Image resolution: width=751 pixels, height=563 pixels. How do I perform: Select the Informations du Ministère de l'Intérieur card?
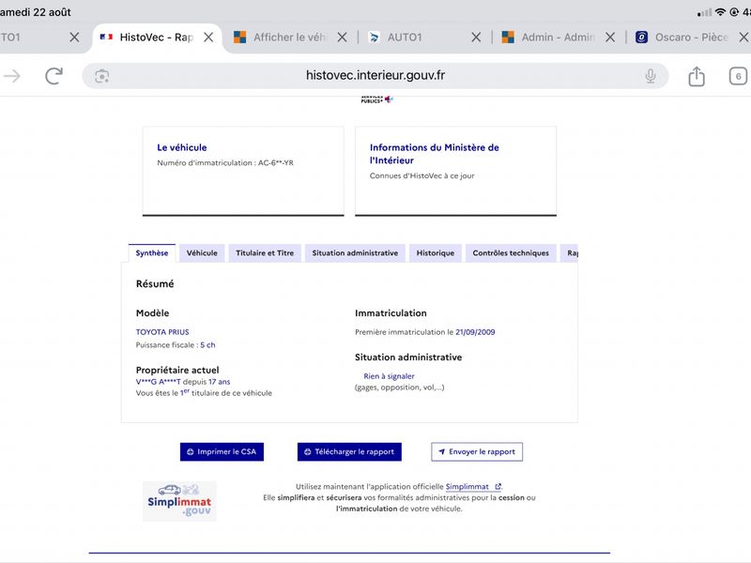pos(455,171)
